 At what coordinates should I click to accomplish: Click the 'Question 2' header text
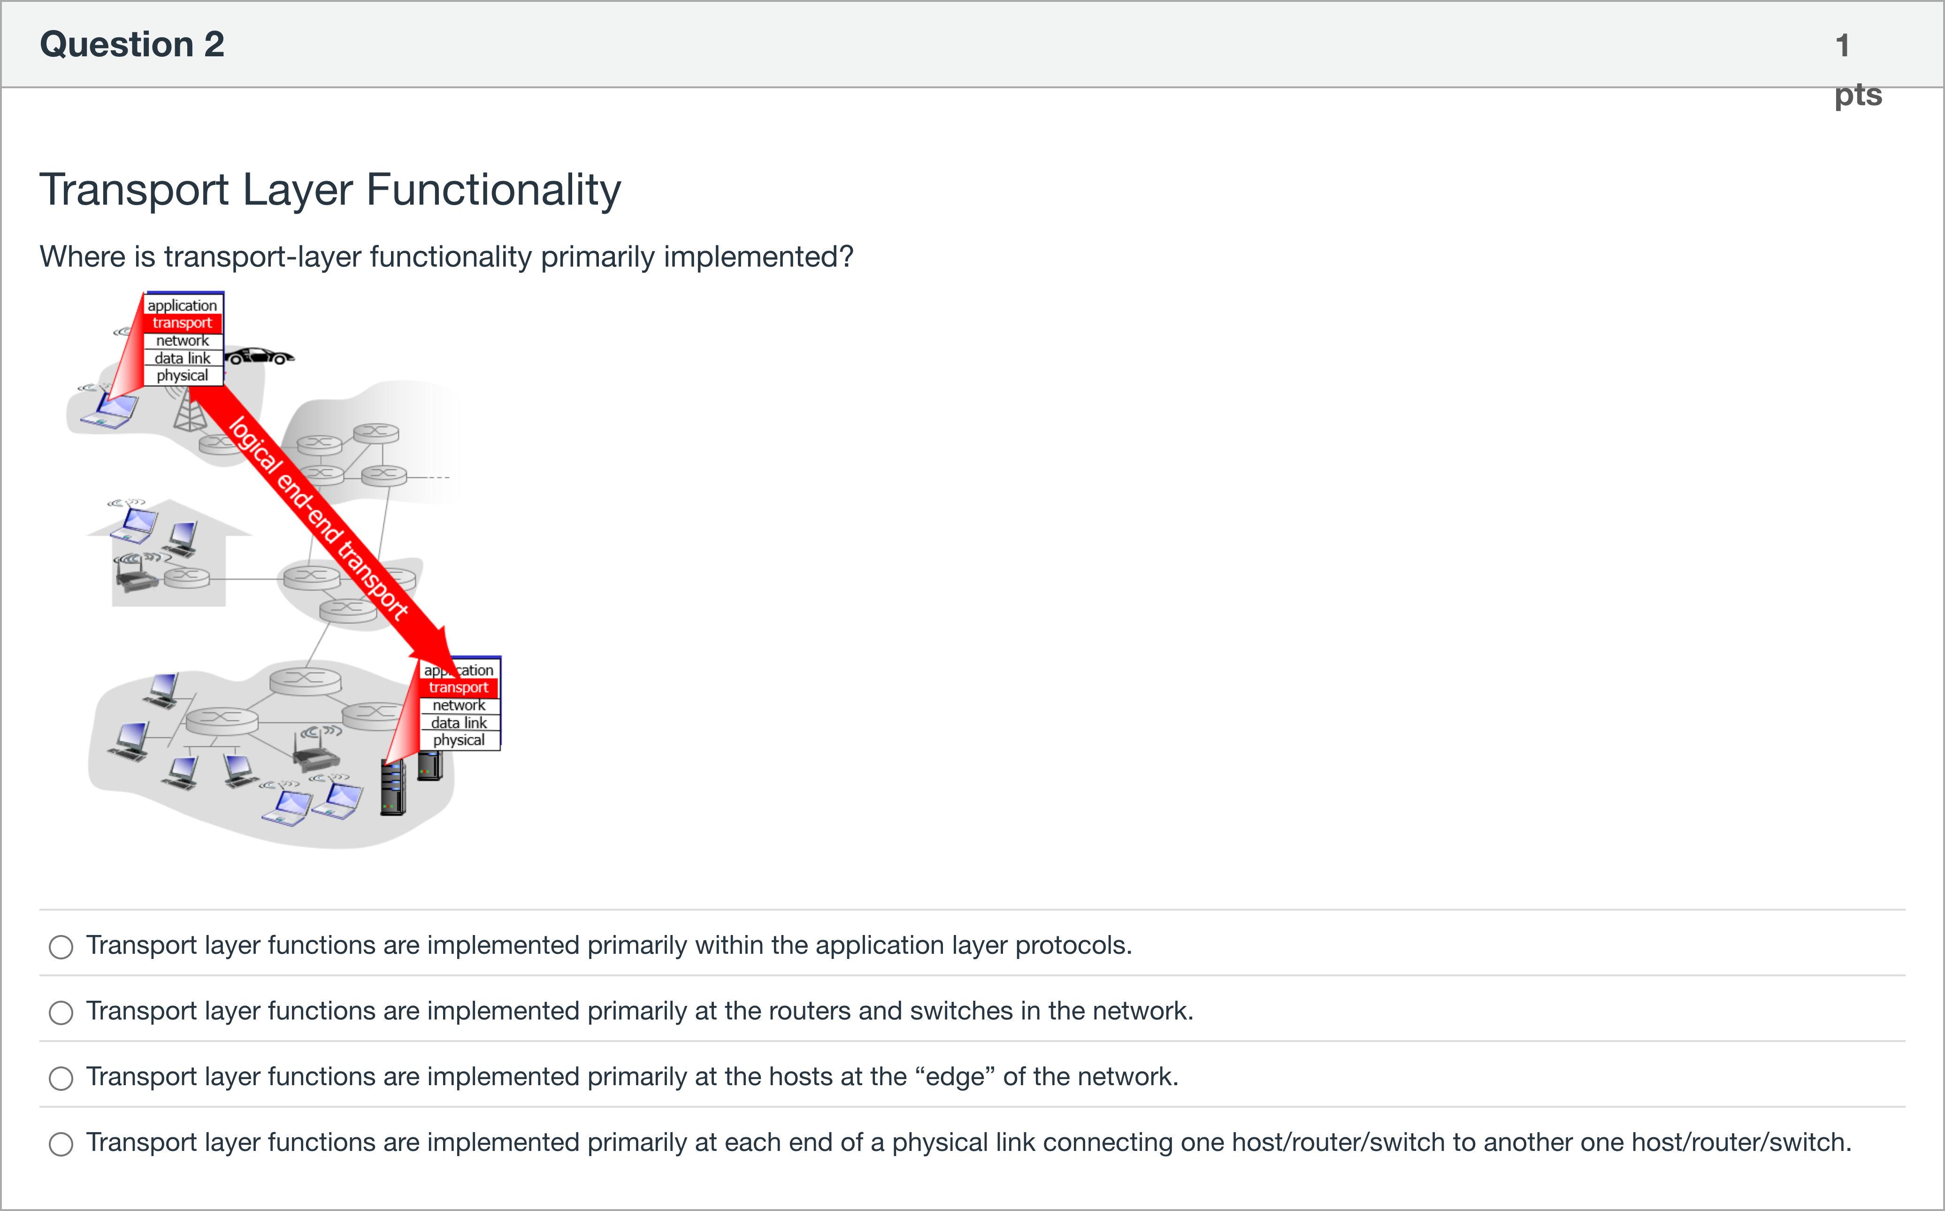132,44
